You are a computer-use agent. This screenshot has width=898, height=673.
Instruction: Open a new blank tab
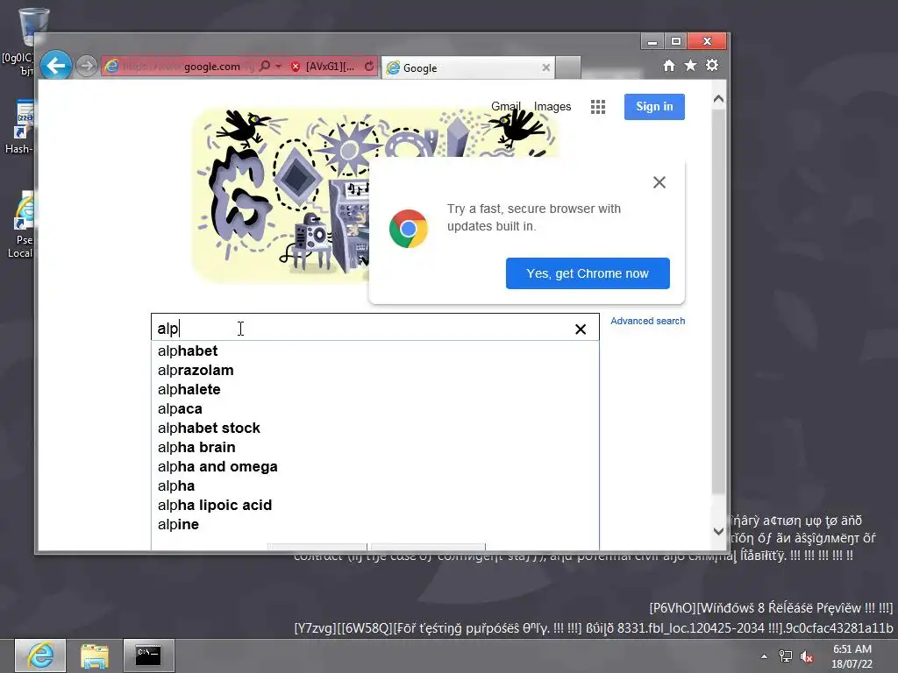point(568,67)
